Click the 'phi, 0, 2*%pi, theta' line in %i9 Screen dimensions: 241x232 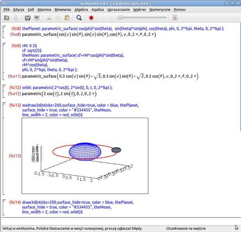(50, 70)
